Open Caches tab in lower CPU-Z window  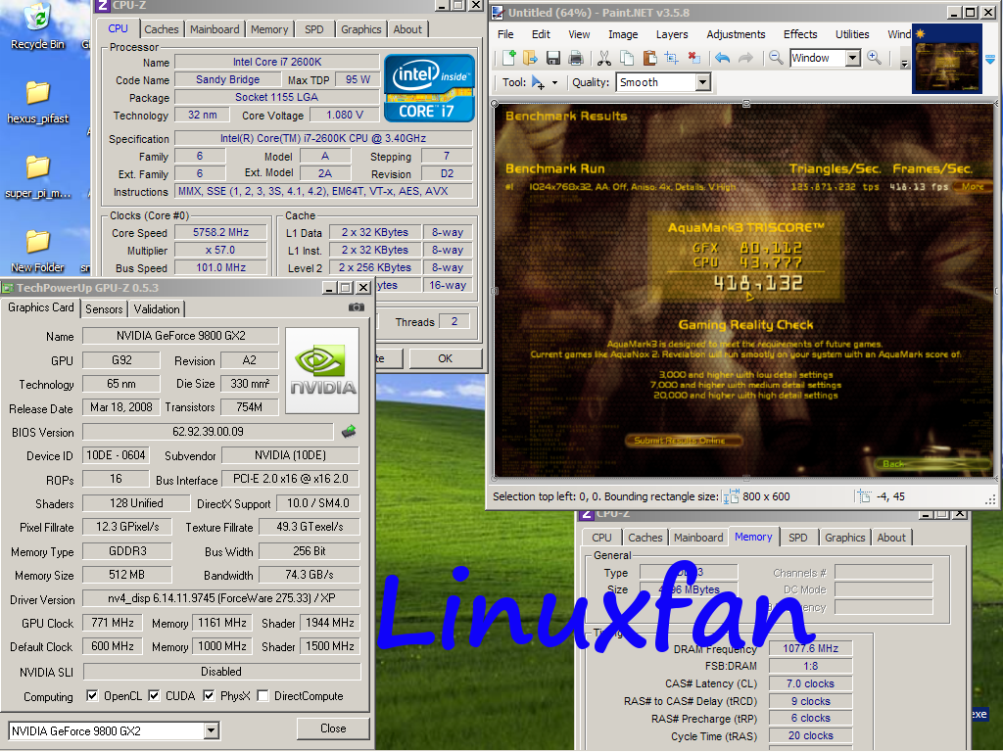tap(645, 538)
